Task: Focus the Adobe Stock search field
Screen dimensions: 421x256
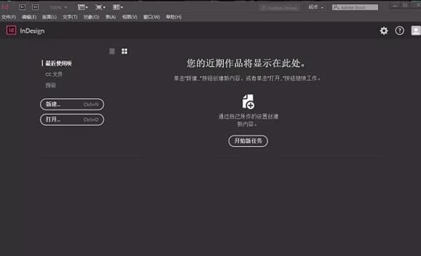Action: coord(355,7)
